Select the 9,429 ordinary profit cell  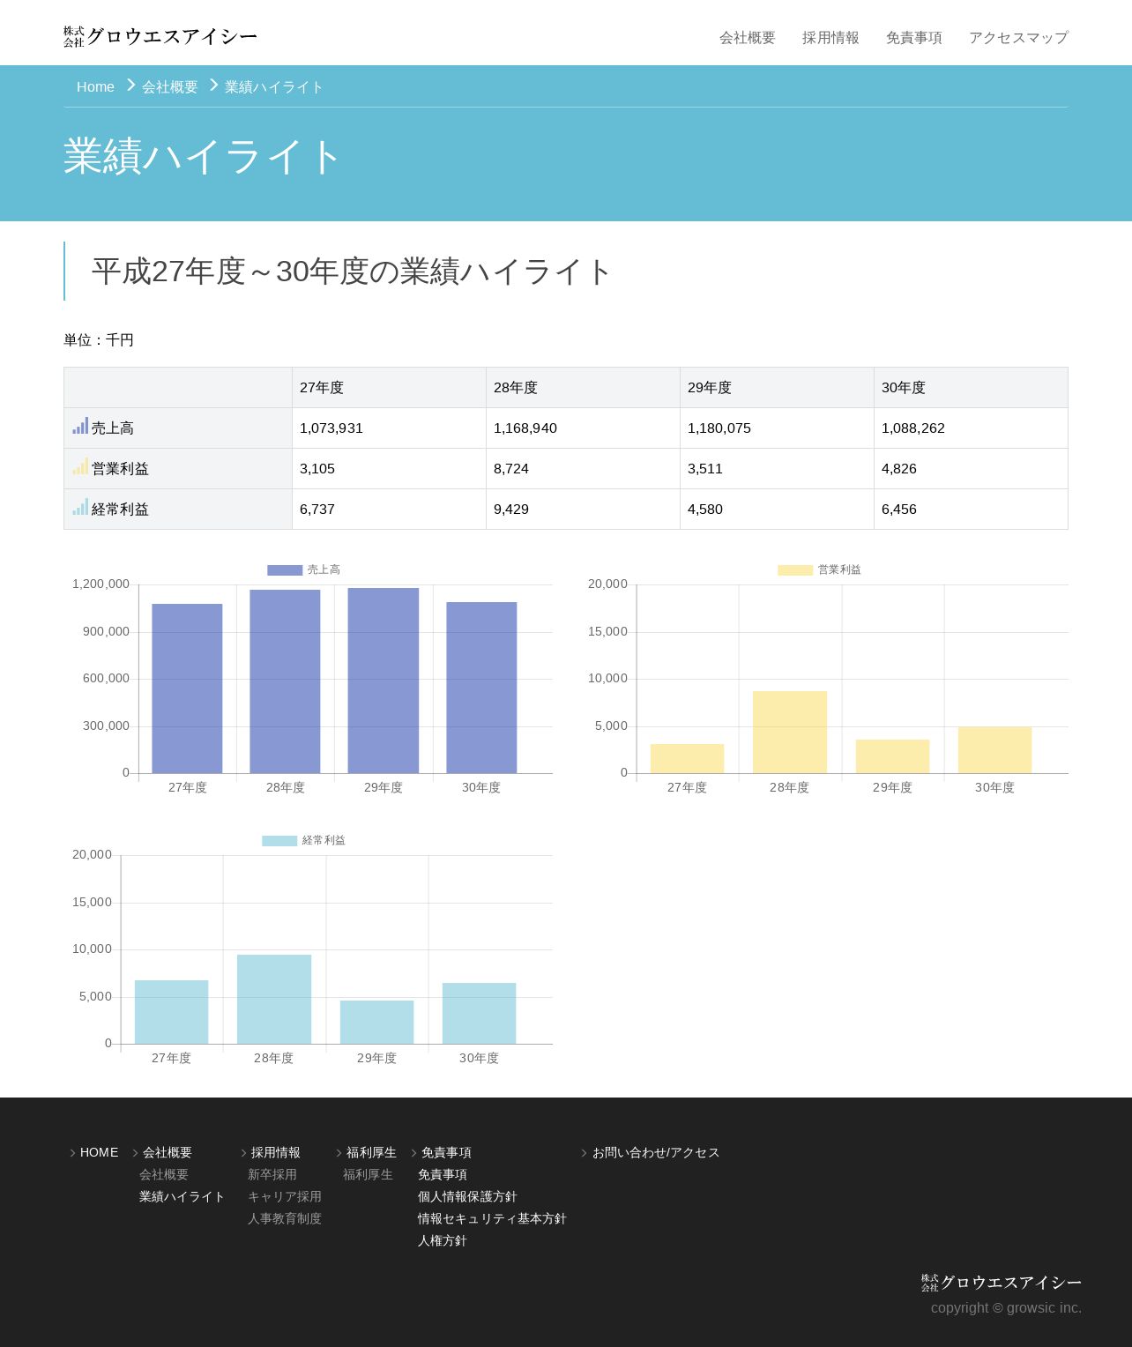pyautogui.click(x=583, y=510)
